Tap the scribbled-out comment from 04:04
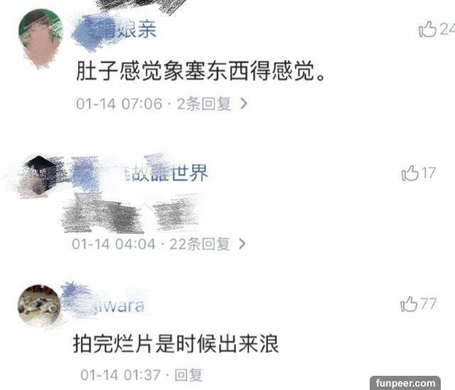The height and width of the screenshot is (390, 455). click(x=131, y=214)
